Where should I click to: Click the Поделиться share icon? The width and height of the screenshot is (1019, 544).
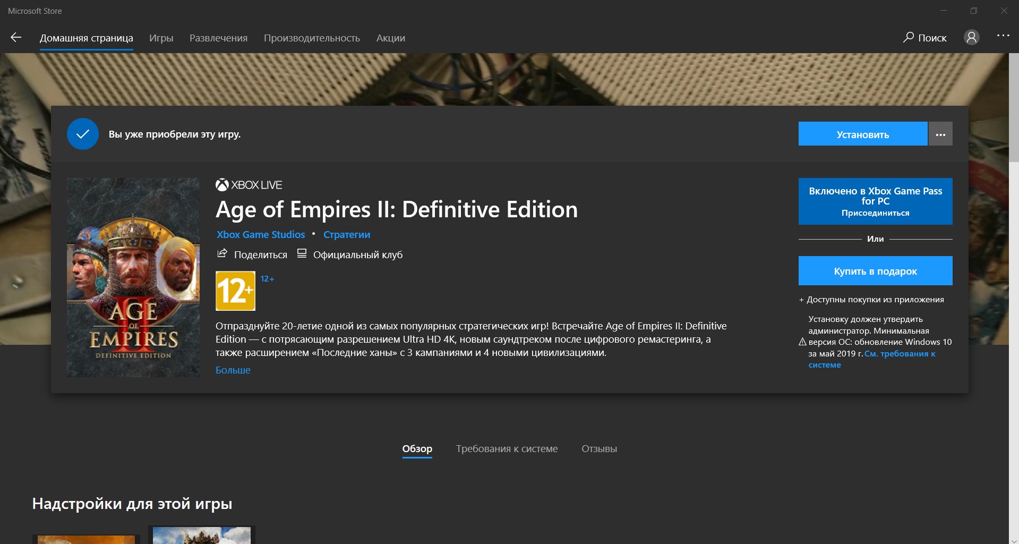coord(222,253)
